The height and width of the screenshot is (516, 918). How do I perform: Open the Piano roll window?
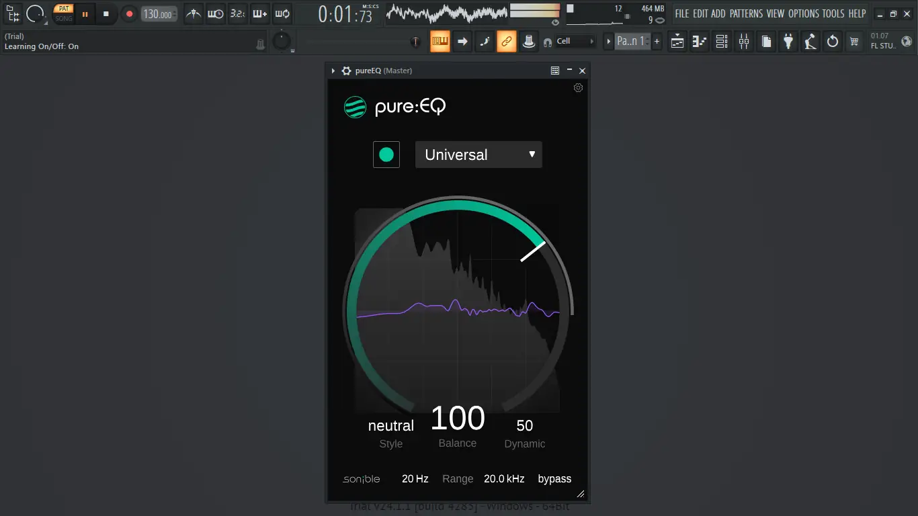700,42
